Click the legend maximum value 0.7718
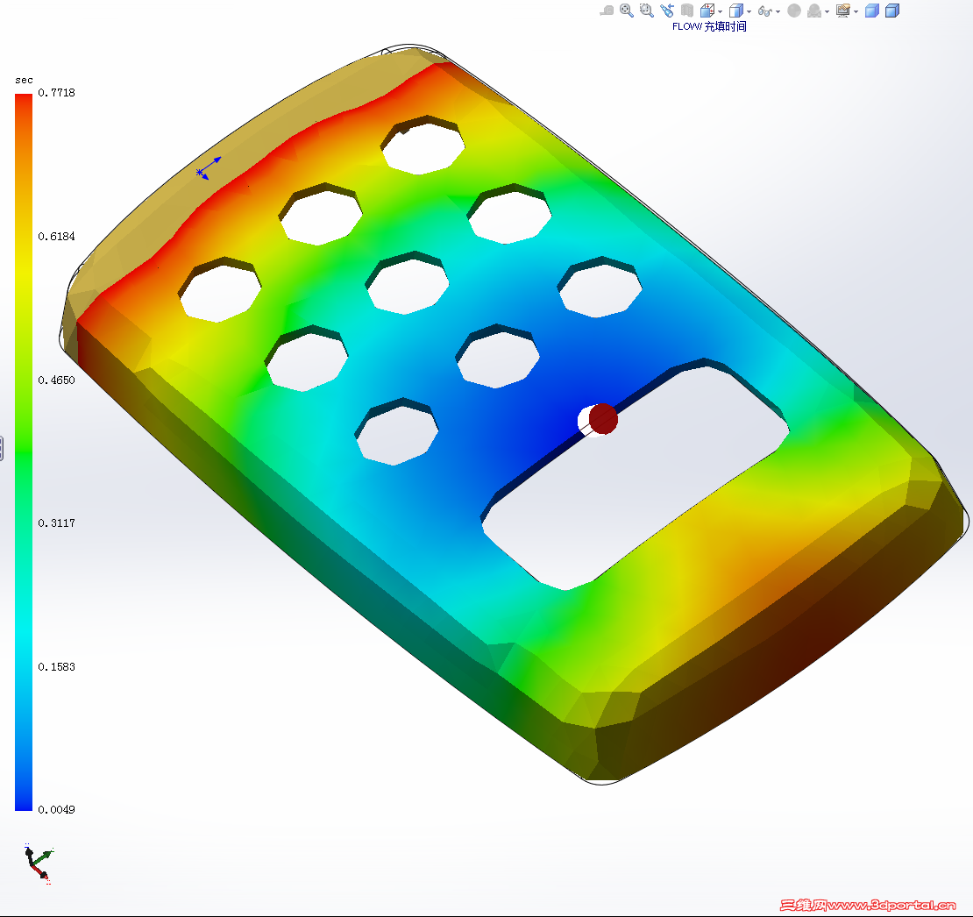The image size is (973, 917). pos(56,92)
